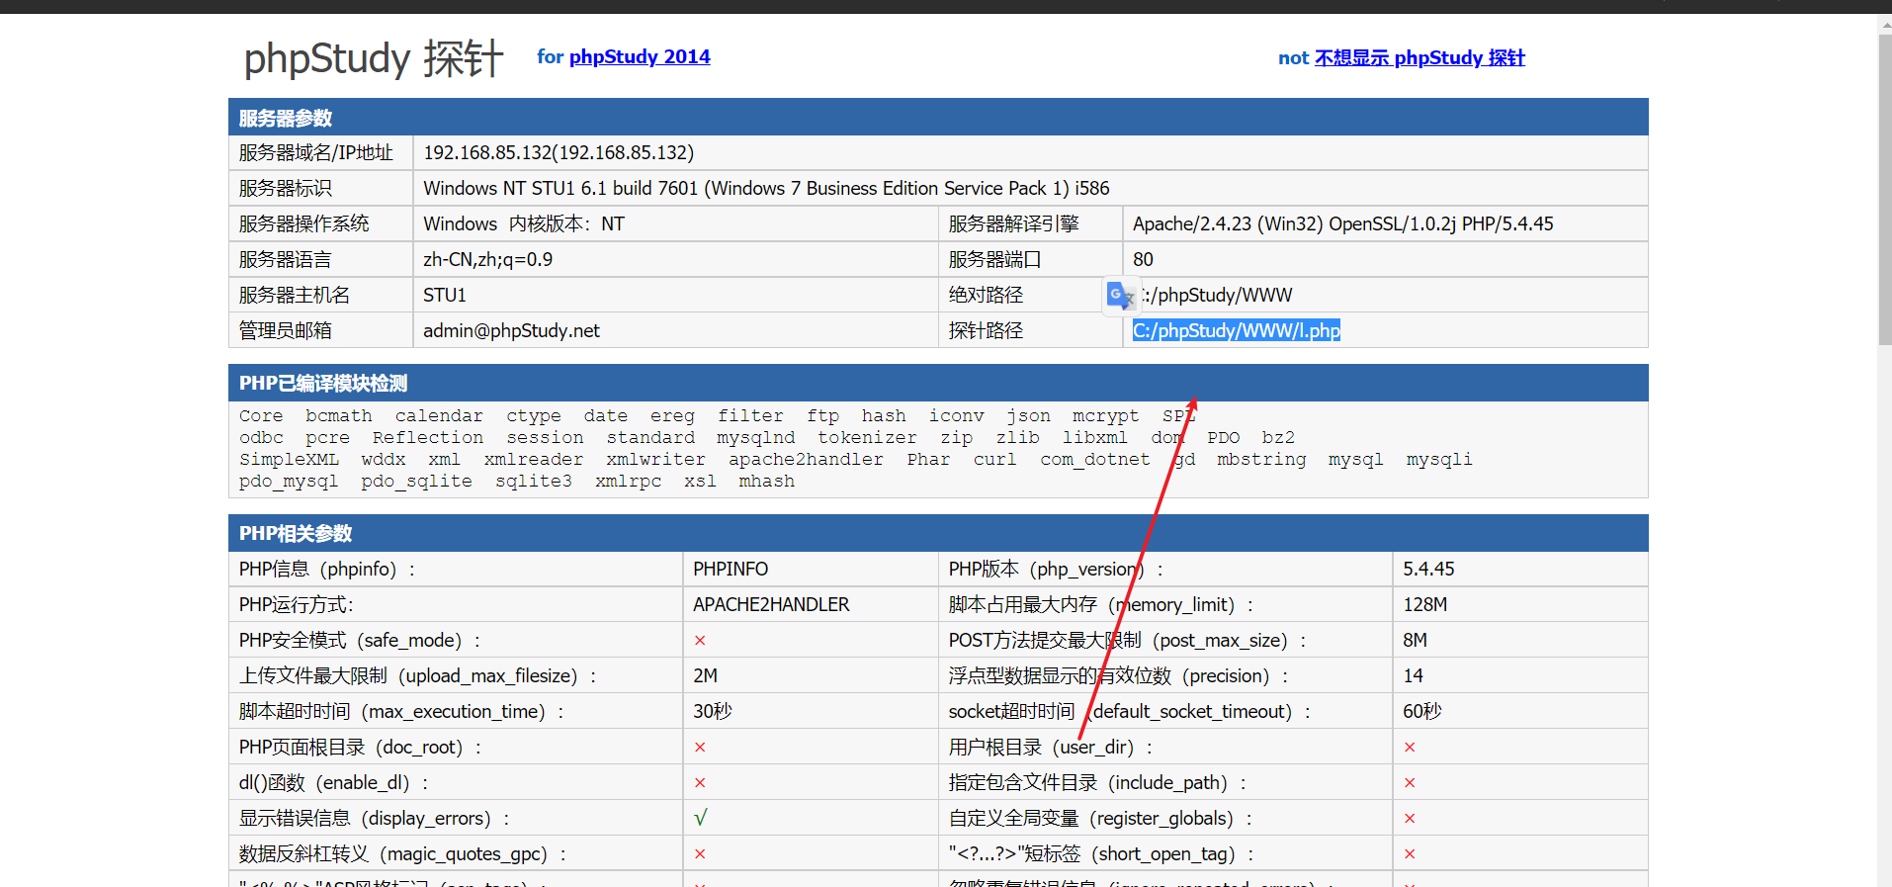Viewport: 1892px width, 887px height.
Task: Click the APACHE2HANDLER run mode value
Action: 771,604
